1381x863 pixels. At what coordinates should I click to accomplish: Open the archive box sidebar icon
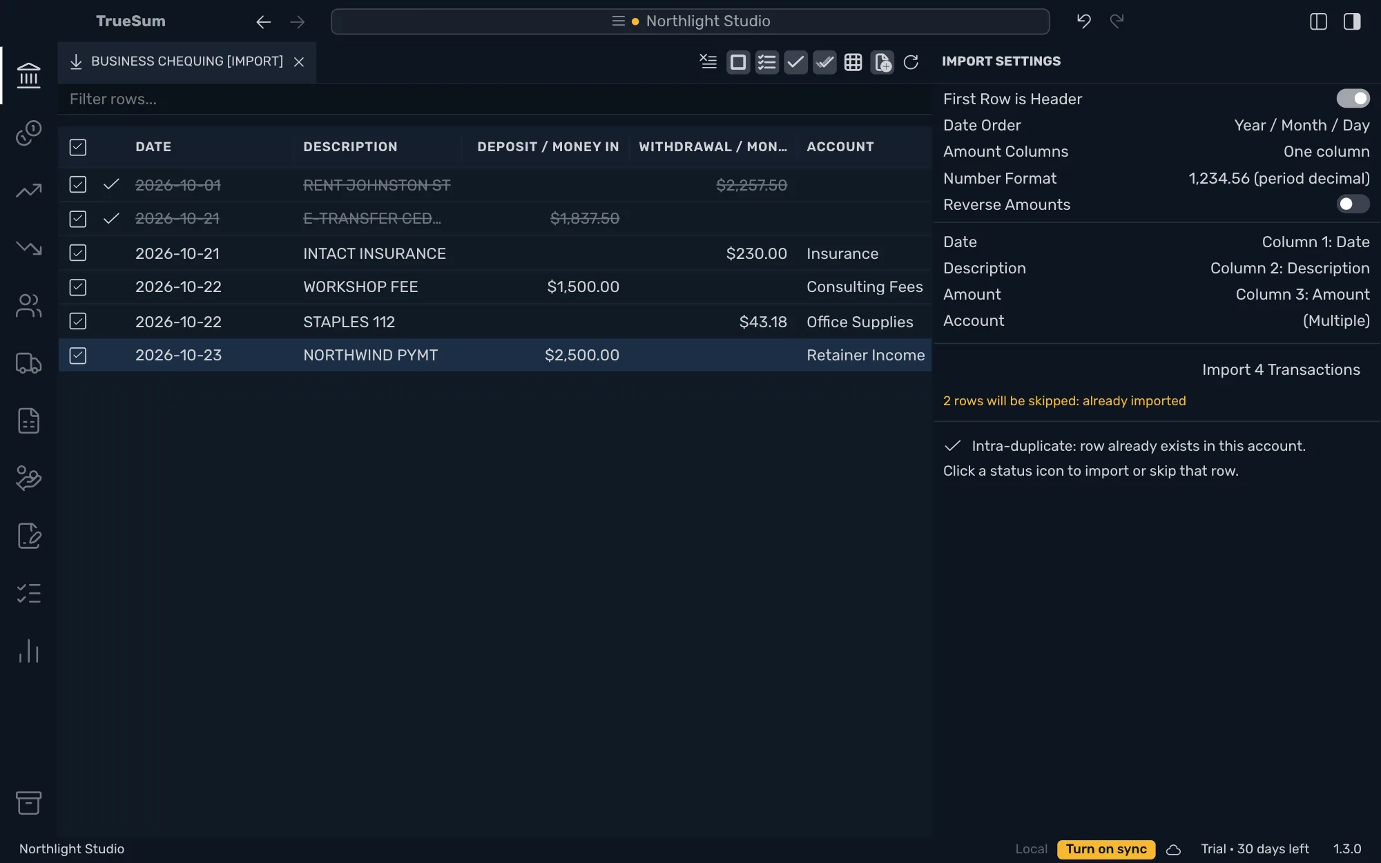pyautogui.click(x=28, y=802)
